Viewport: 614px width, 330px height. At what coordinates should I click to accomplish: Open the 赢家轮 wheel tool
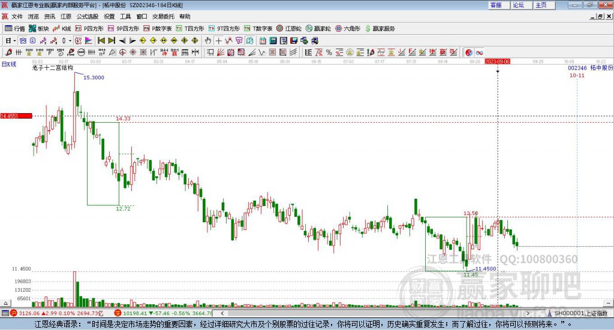(318, 29)
